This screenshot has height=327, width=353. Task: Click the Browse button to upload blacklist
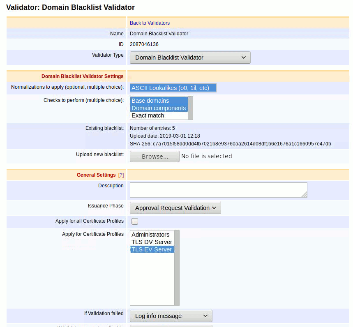coord(154,156)
